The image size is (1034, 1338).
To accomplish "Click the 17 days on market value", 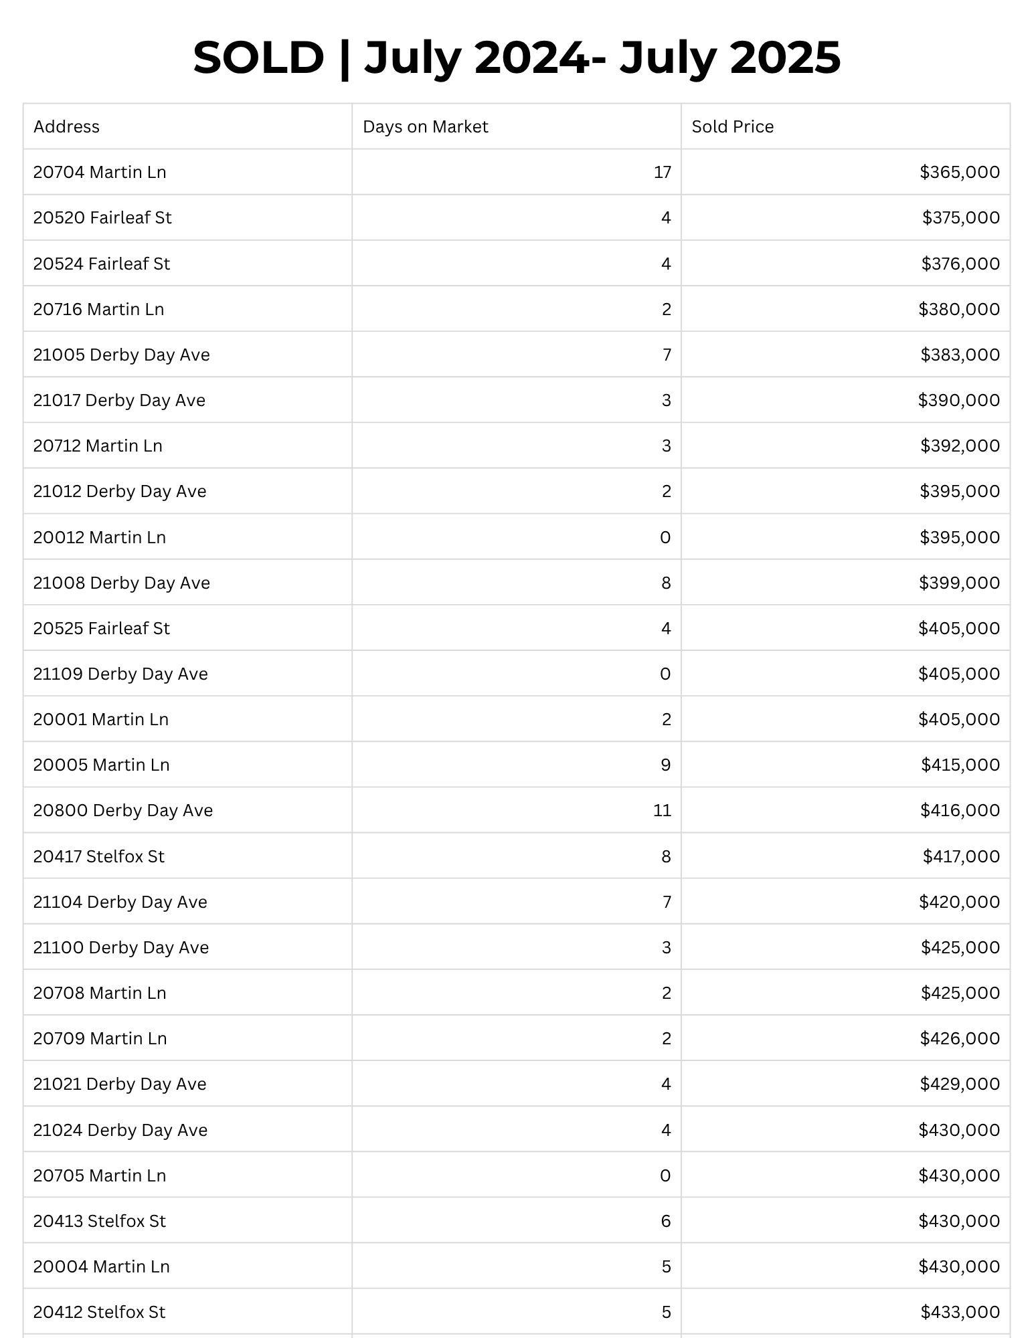I will [662, 172].
